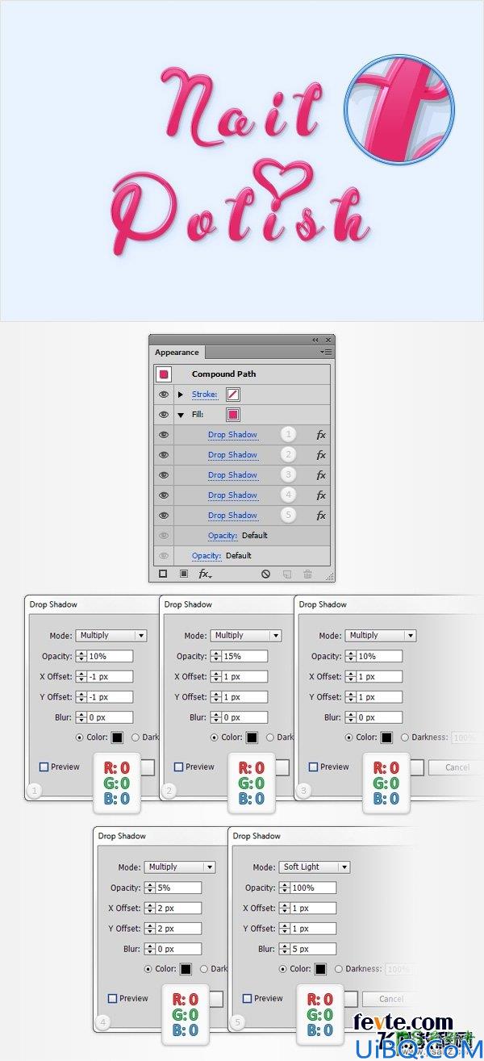Enable Preview checkbox in the 5% opacity dialog
The width and height of the screenshot is (484, 1061).
pyautogui.click(x=112, y=999)
